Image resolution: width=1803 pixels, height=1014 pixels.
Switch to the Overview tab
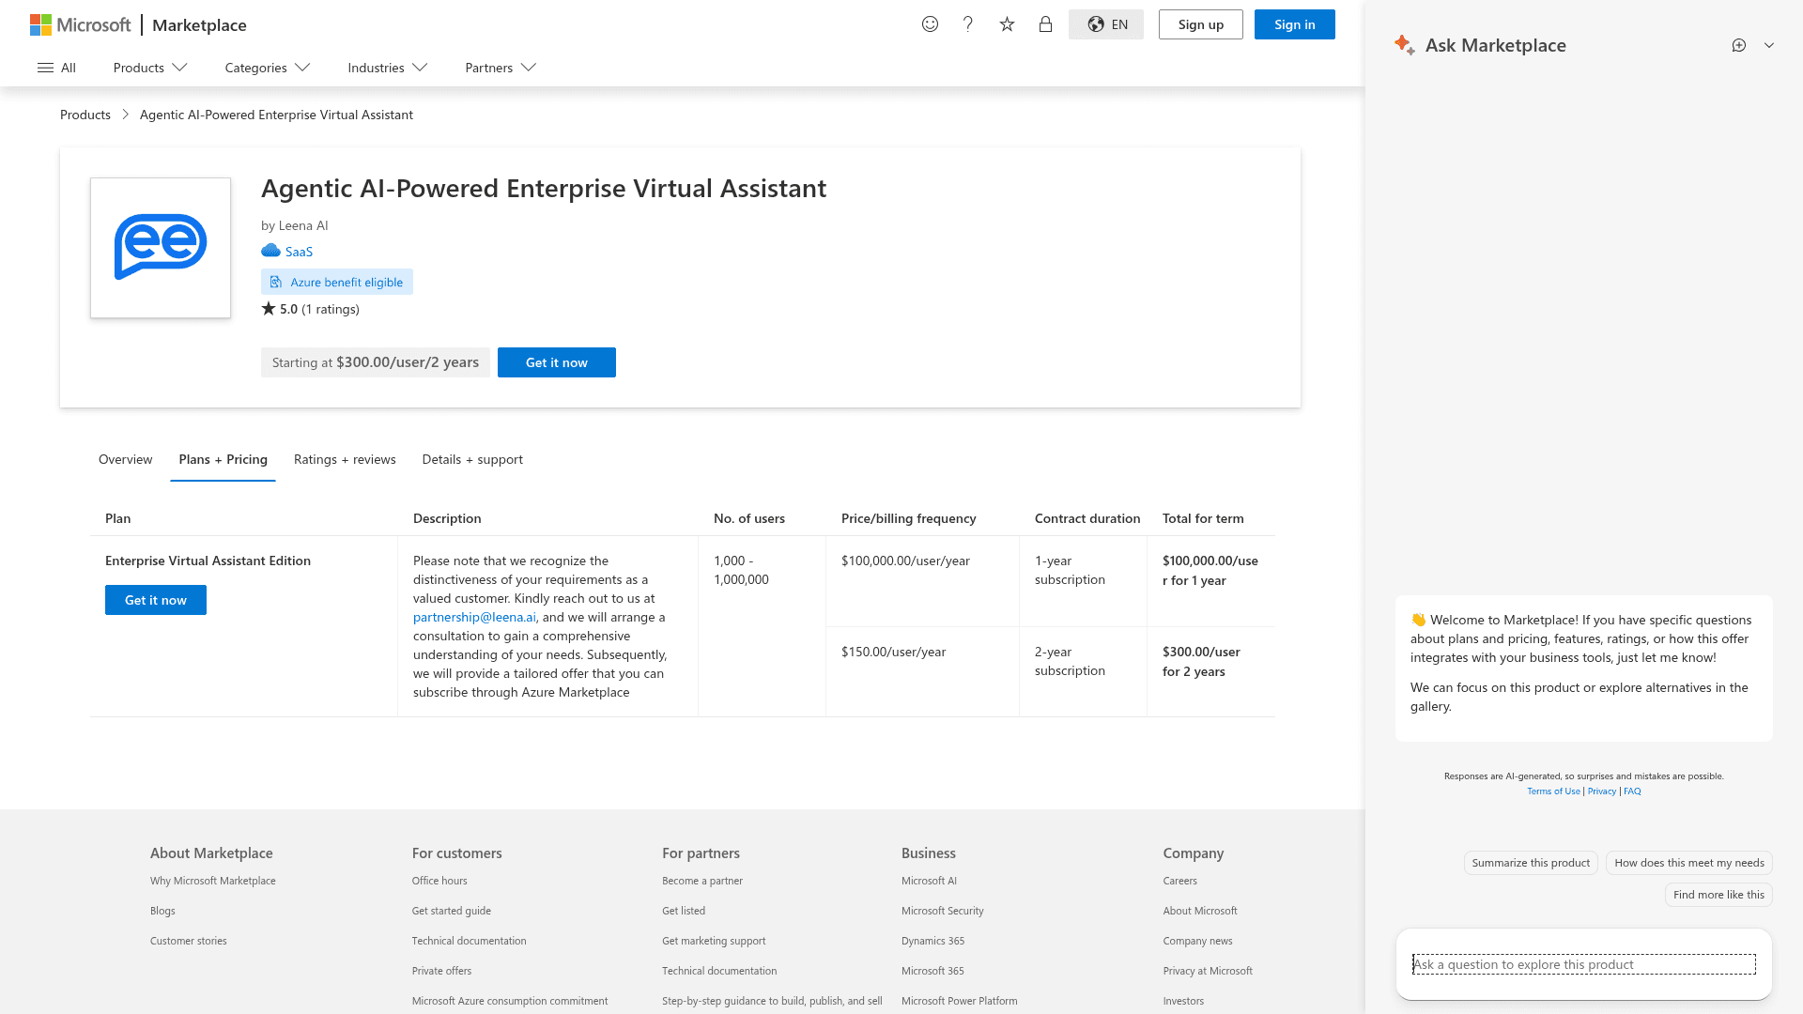click(x=125, y=459)
